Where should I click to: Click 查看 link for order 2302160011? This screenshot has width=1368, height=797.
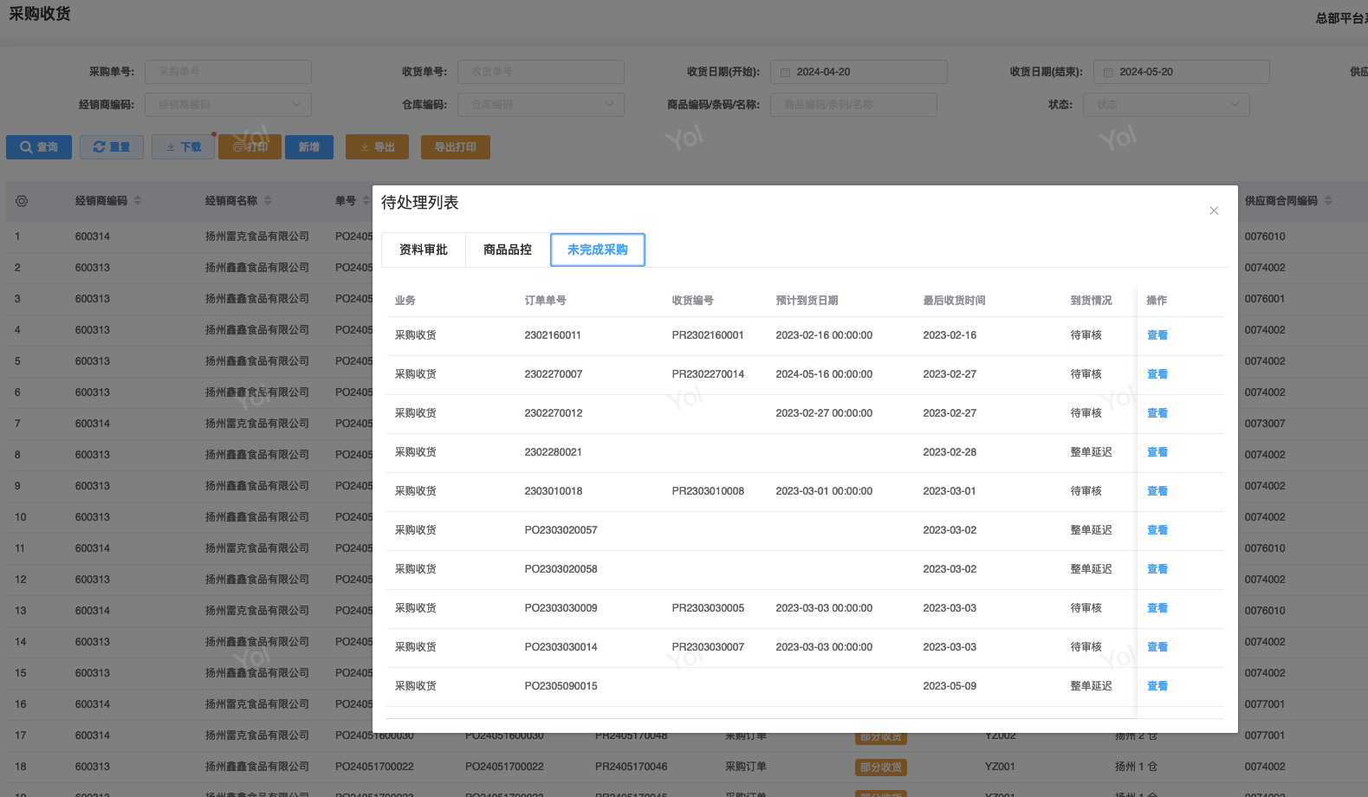click(x=1157, y=335)
